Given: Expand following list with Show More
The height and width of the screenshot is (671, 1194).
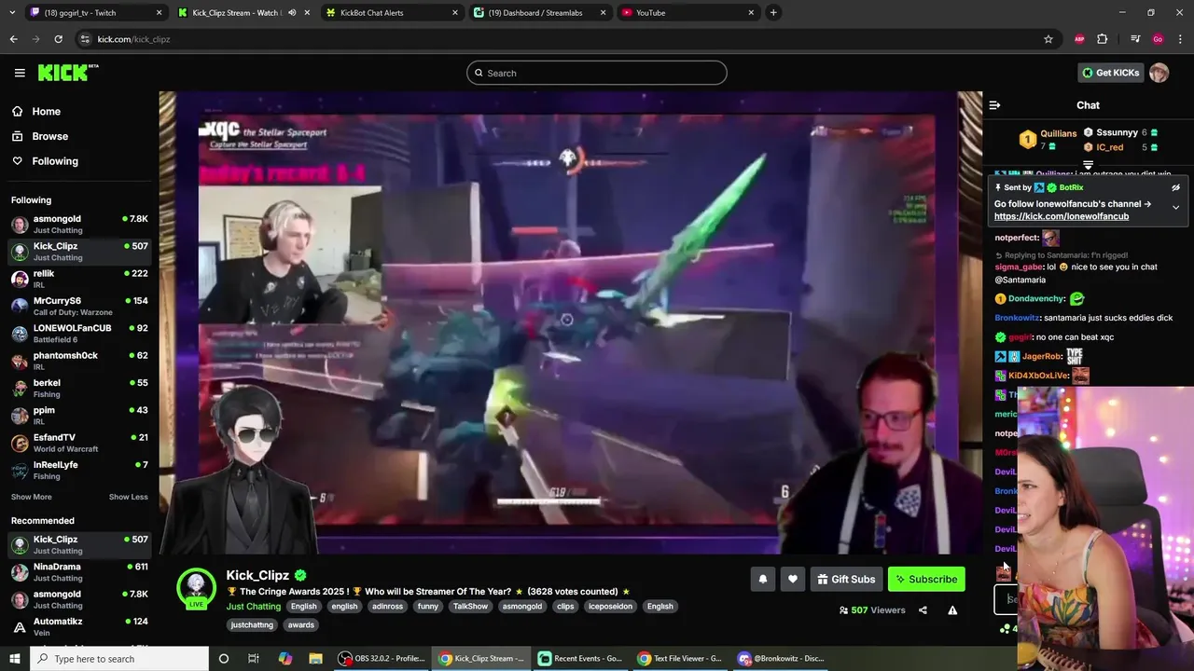Looking at the screenshot, I should (x=31, y=497).
